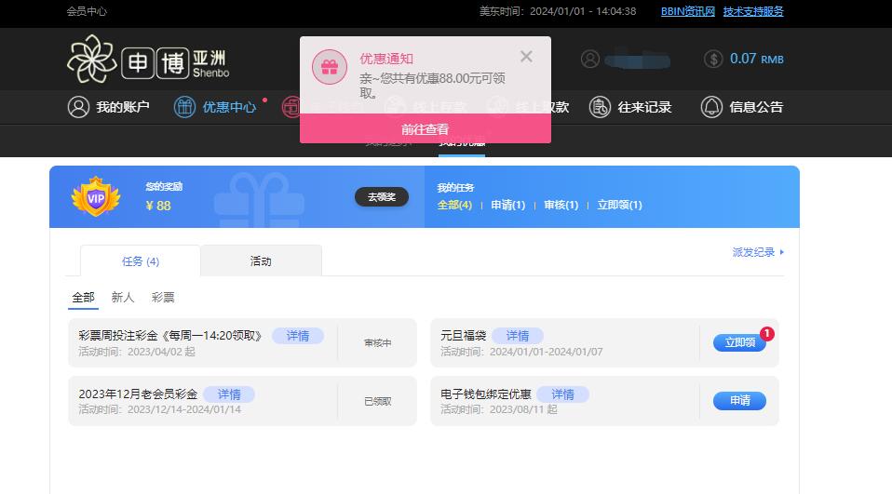Click the Shenbo flower logo

point(91,59)
